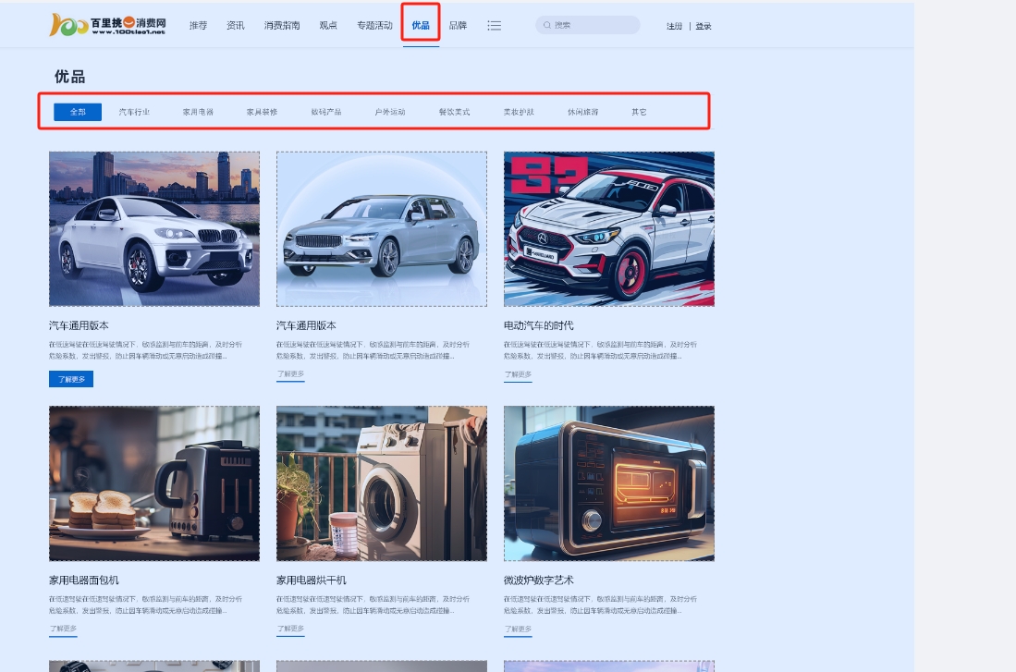The image size is (1016, 672).
Task: Click the blue 了解更多 button under the BMW card
Action: point(71,379)
